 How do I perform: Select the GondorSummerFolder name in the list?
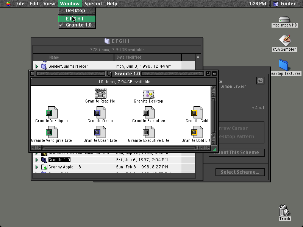pos(69,67)
